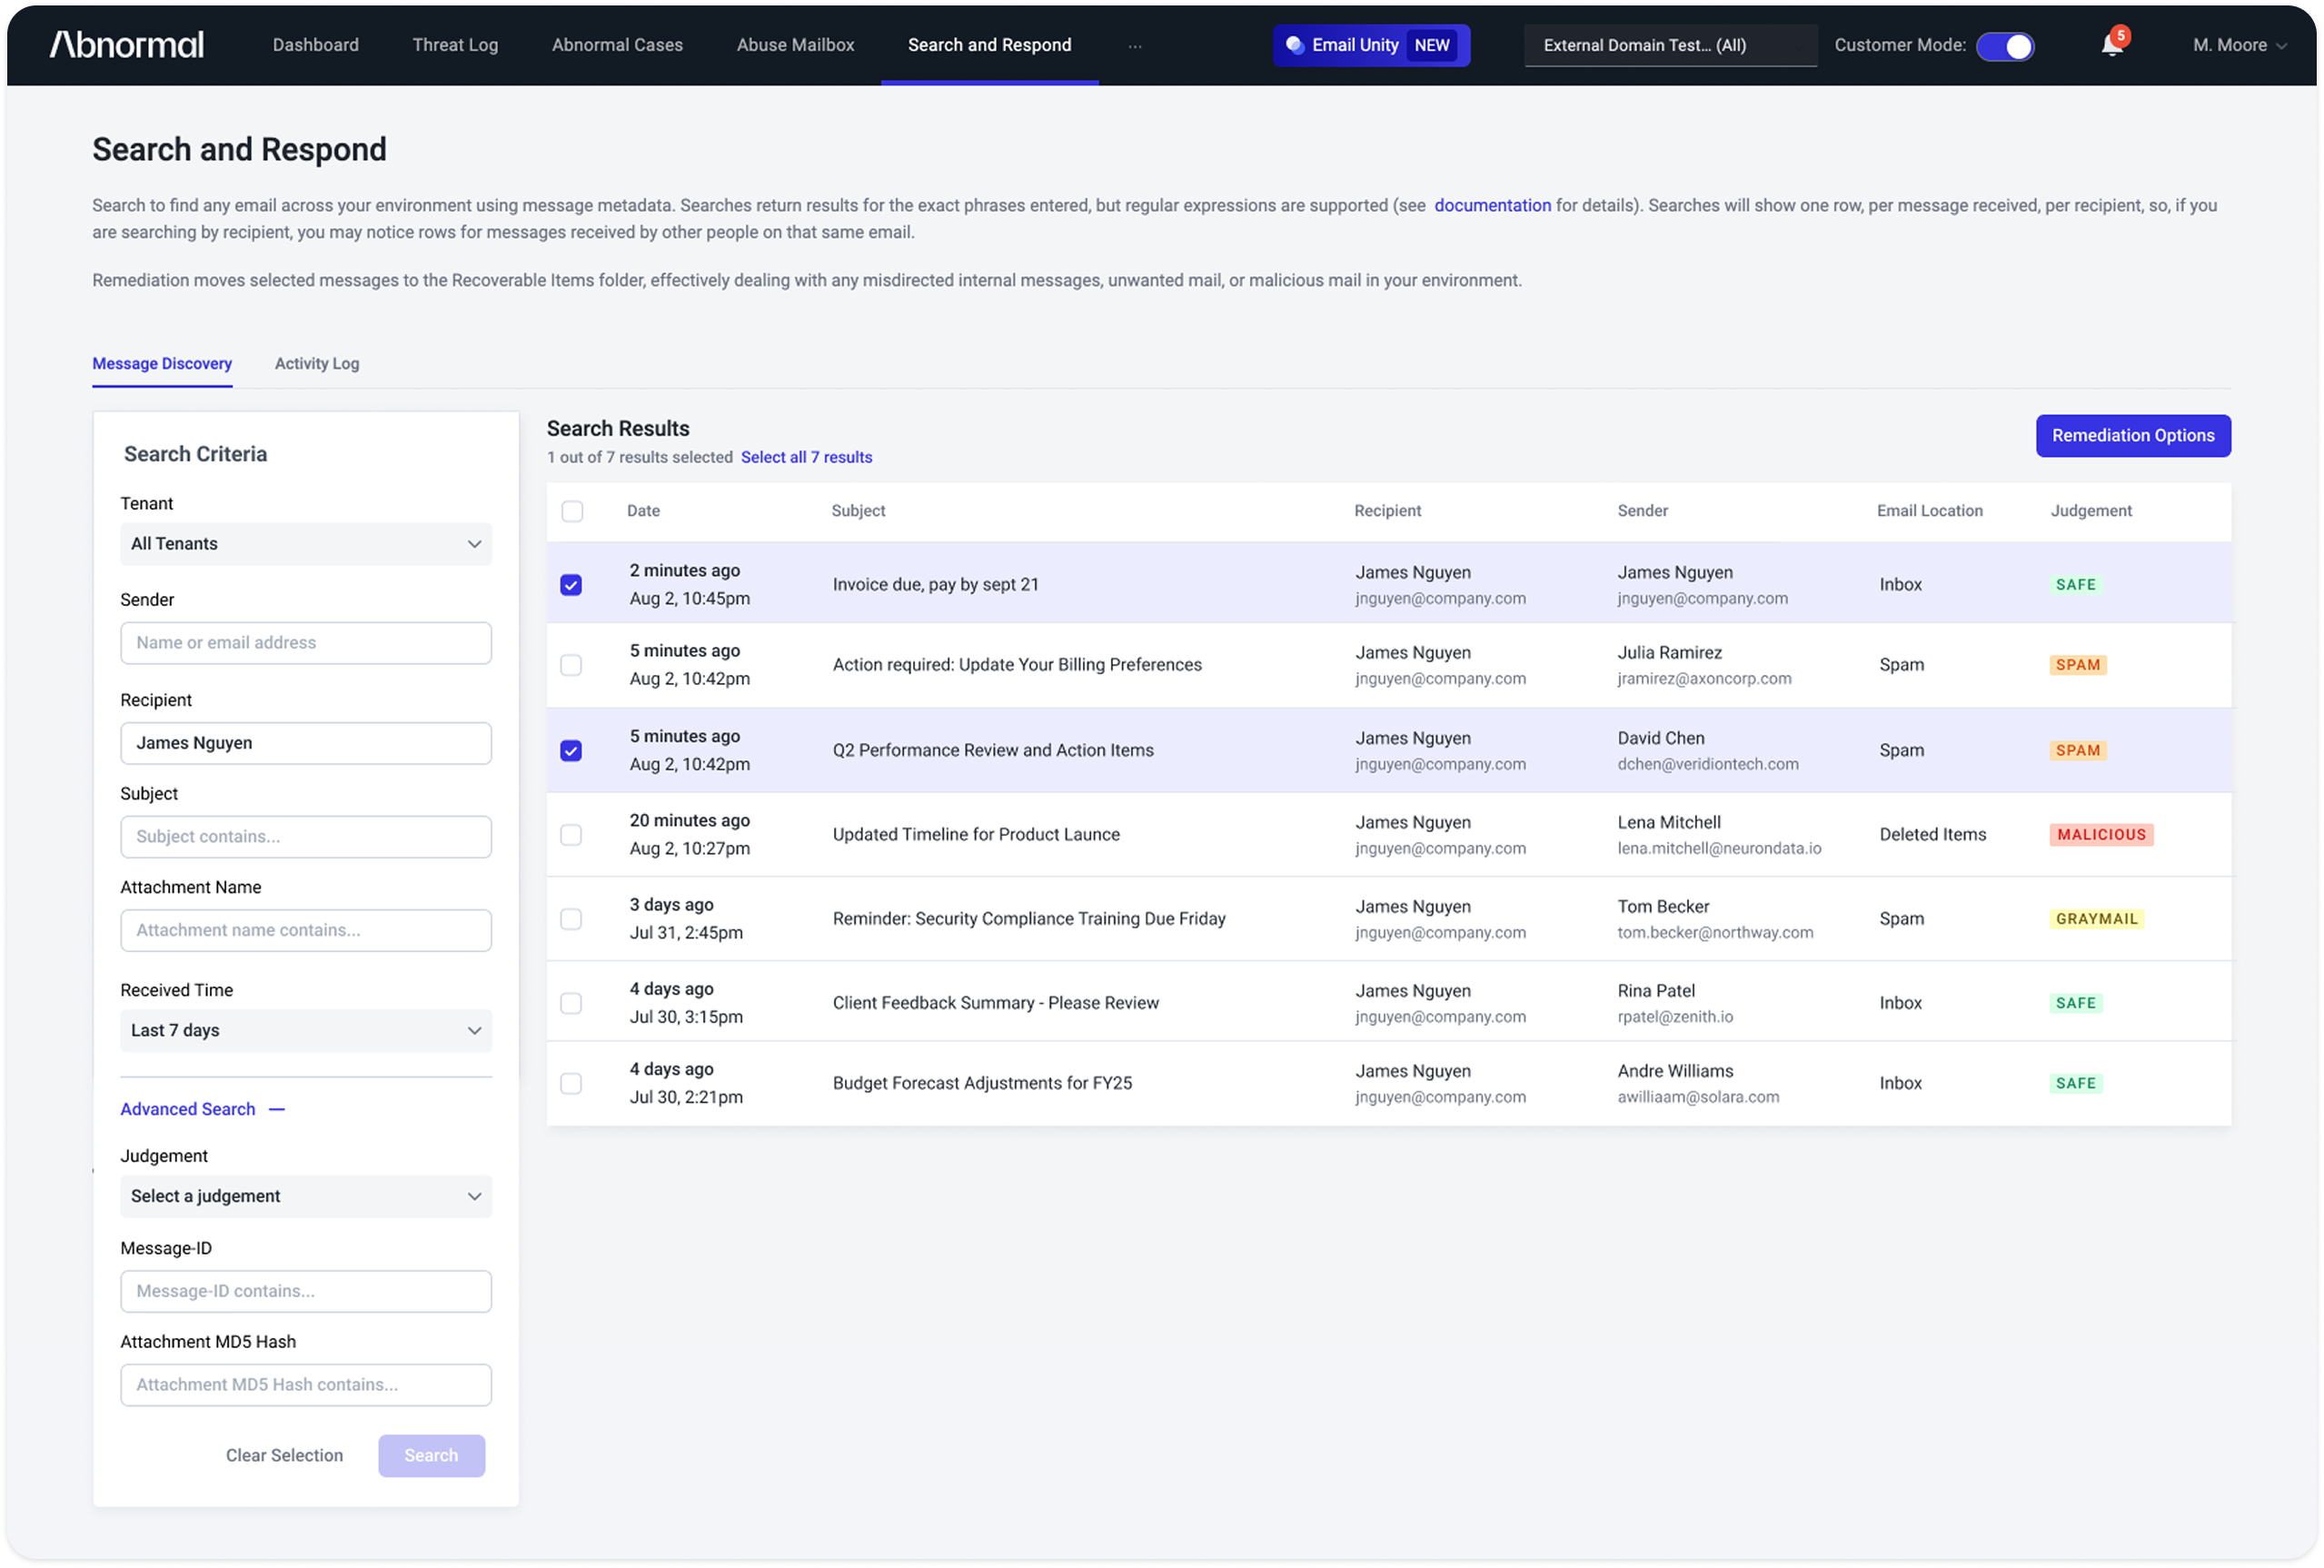Click Select all 7 results link

[806, 457]
